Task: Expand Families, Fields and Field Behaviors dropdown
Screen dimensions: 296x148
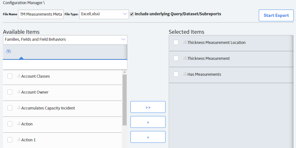Action: click(65, 40)
